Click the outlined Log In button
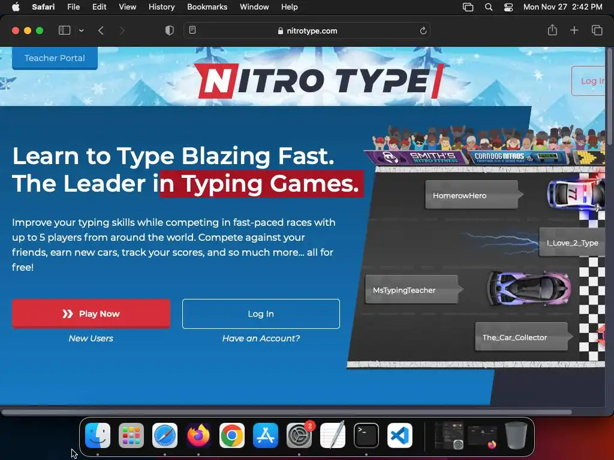Image resolution: width=614 pixels, height=460 pixels. [x=261, y=314]
